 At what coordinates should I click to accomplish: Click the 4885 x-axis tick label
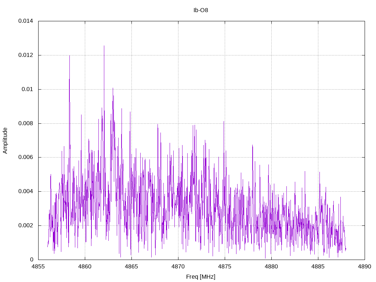(318, 267)
